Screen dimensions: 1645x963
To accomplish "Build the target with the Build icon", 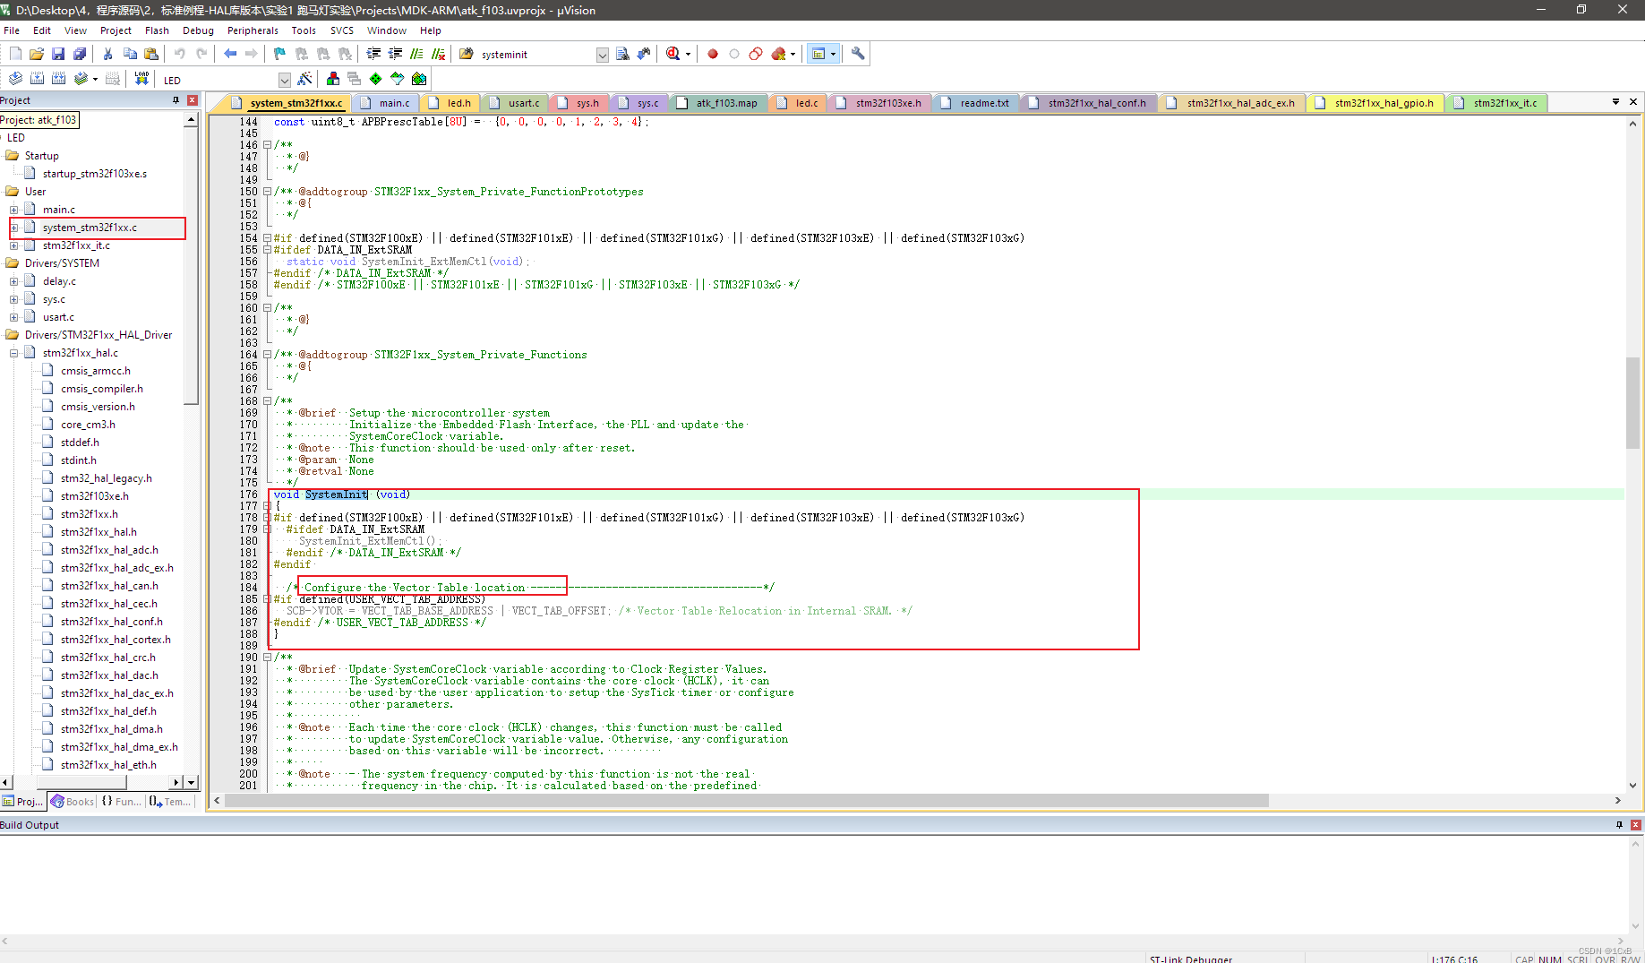I will [37, 79].
